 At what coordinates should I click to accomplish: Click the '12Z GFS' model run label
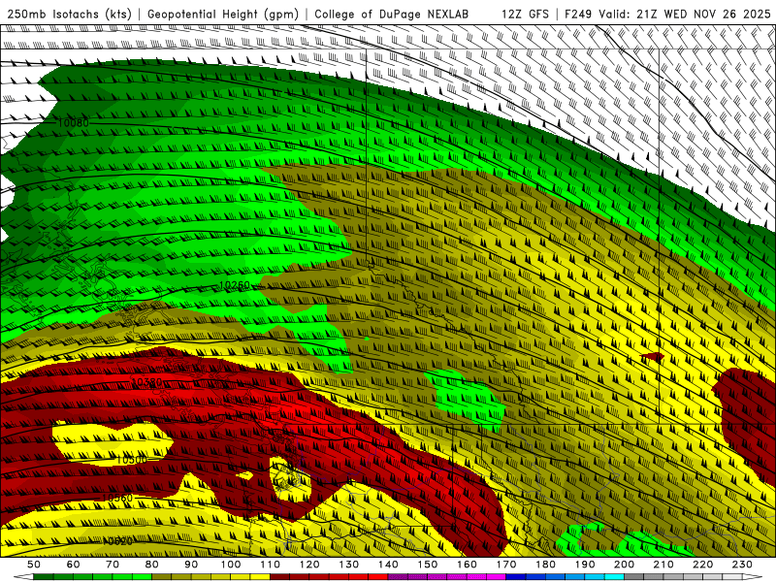point(525,14)
